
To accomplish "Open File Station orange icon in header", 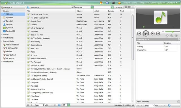I will click(101, 3).
